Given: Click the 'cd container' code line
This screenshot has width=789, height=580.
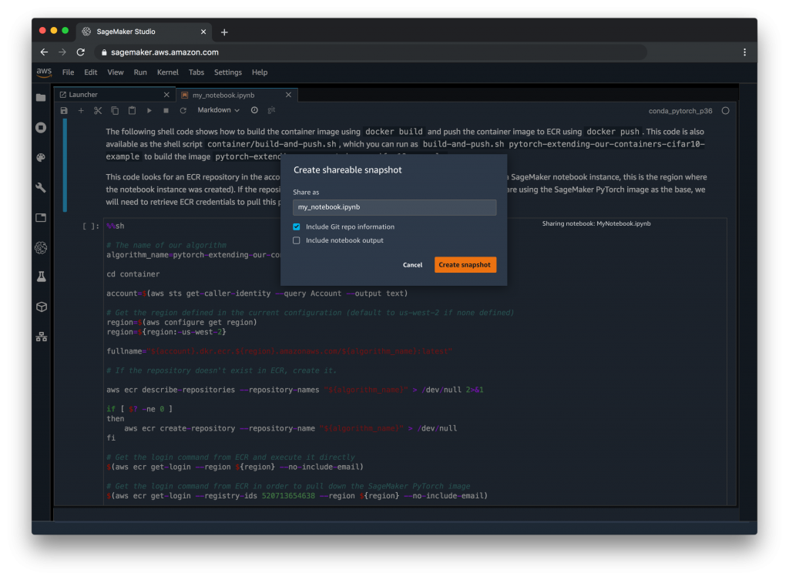Looking at the screenshot, I should [x=133, y=274].
